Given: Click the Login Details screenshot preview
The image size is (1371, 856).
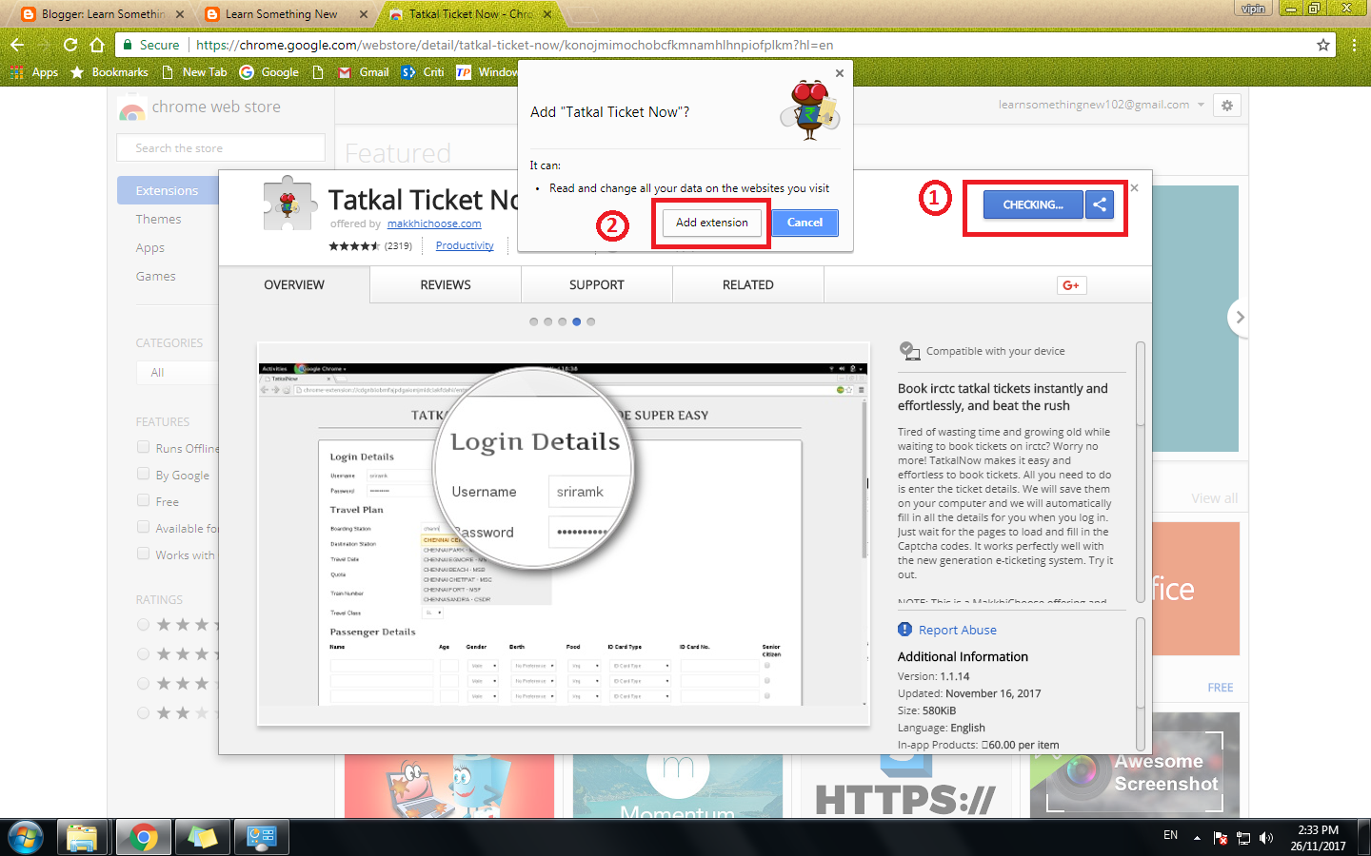Looking at the screenshot, I should click(x=564, y=534).
